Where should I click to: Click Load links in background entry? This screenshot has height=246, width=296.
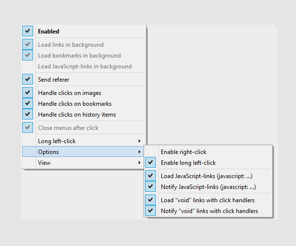tap(83, 45)
